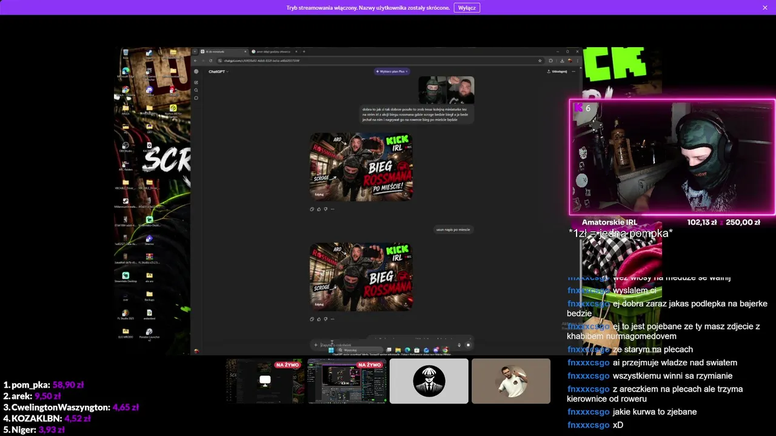Open more actions under second image response
The height and width of the screenshot is (436, 776).
click(332, 319)
